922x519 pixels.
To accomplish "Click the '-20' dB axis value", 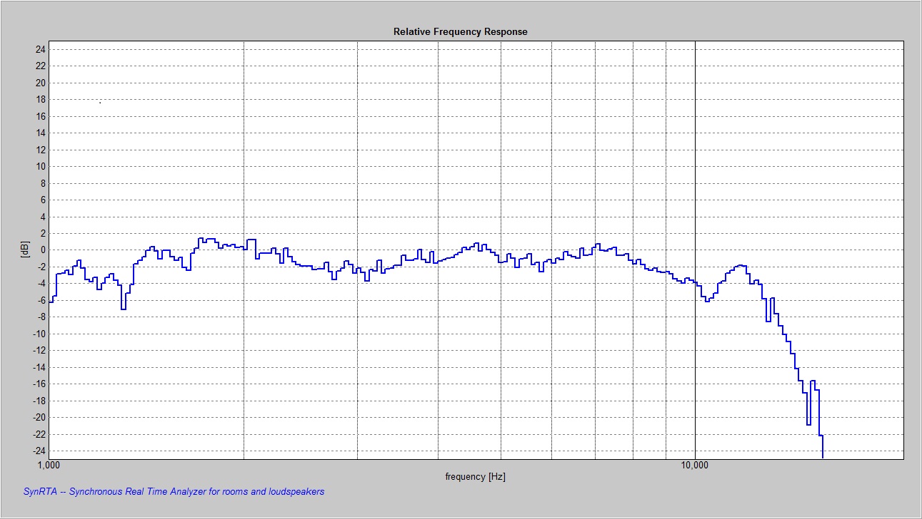I will tap(39, 418).
